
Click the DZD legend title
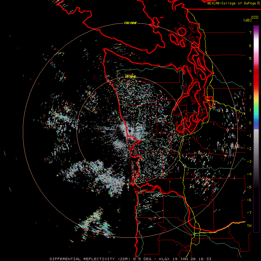pyautogui.click(x=255, y=17)
